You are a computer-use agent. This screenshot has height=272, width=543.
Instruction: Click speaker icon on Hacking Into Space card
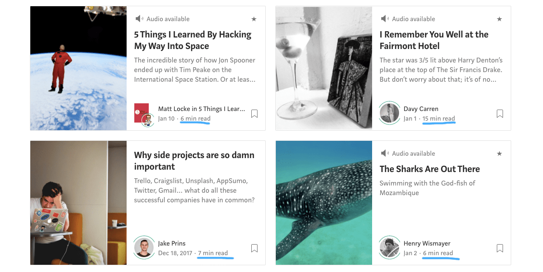pos(139,19)
